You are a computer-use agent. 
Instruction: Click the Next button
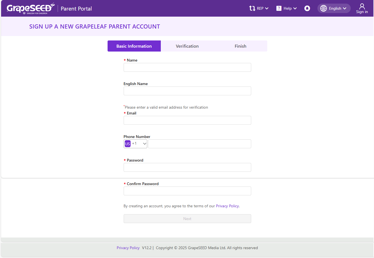[x=187, y=219]
